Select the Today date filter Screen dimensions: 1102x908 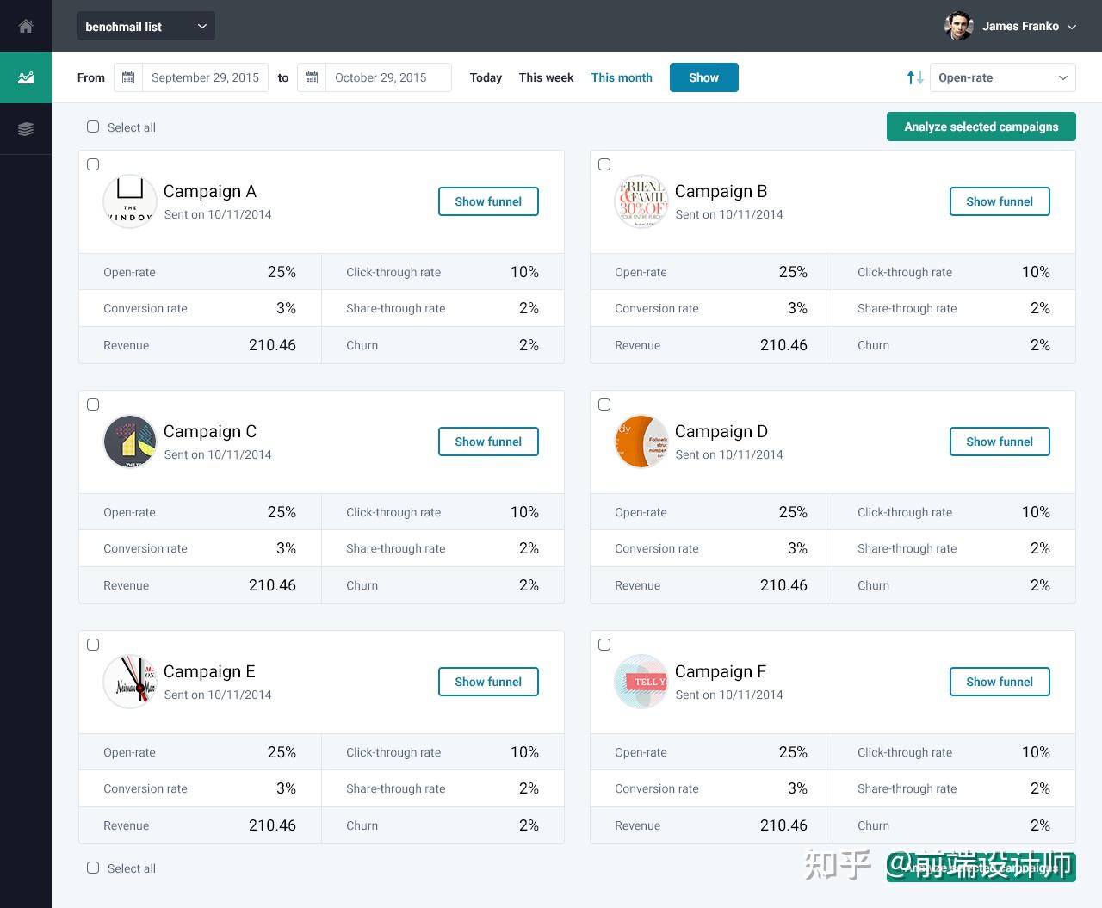486,77
